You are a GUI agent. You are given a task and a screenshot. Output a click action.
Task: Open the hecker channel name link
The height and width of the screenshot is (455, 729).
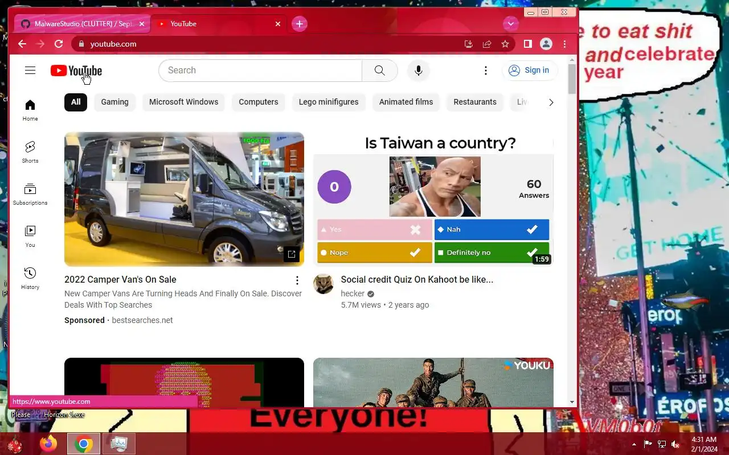point(353,293)
